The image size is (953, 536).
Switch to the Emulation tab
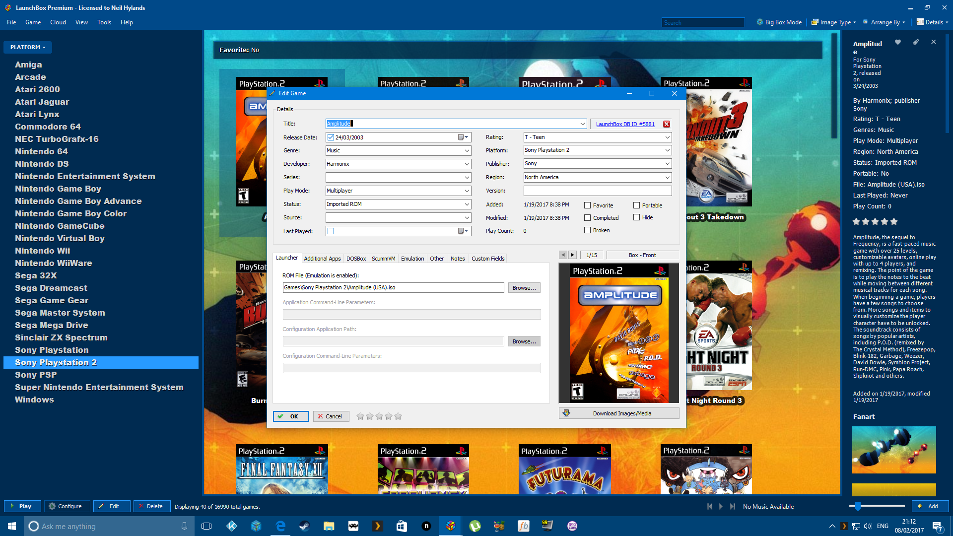click(x=412, y=259)
